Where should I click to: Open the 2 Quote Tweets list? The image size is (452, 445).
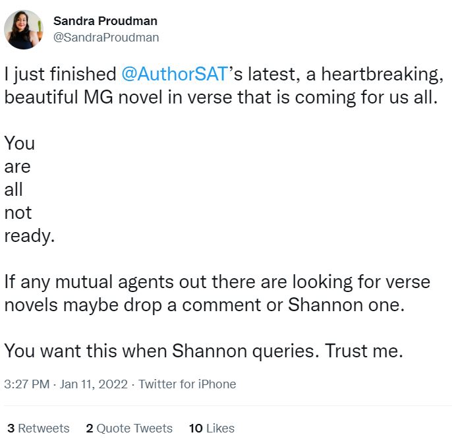coord(129,429)
